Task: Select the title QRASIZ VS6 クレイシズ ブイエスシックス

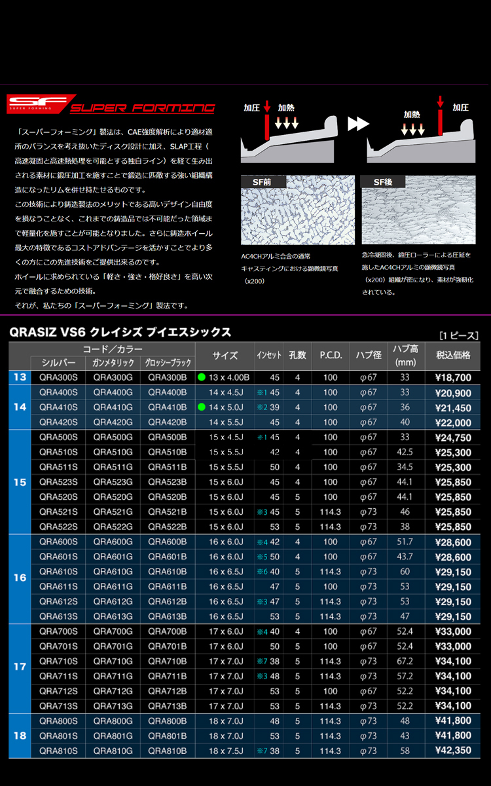Action: tap(120, 332)
